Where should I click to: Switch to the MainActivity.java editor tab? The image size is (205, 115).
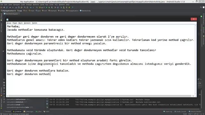coord(12,14)
